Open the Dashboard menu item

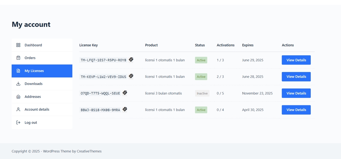click(42, 45)
